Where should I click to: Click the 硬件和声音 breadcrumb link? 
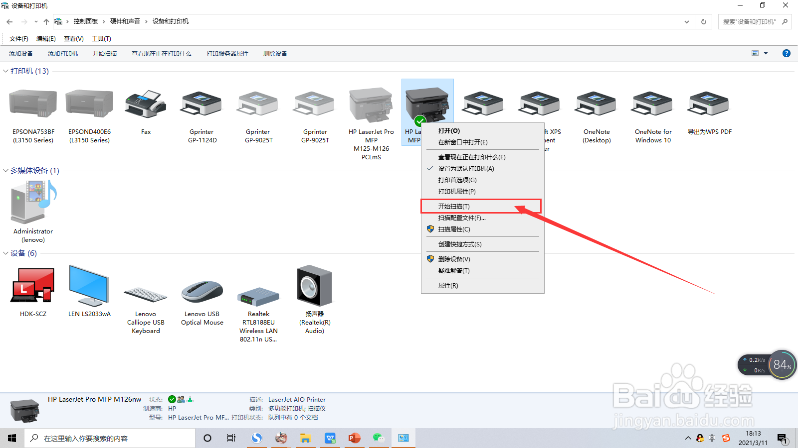tap(125, 21)
